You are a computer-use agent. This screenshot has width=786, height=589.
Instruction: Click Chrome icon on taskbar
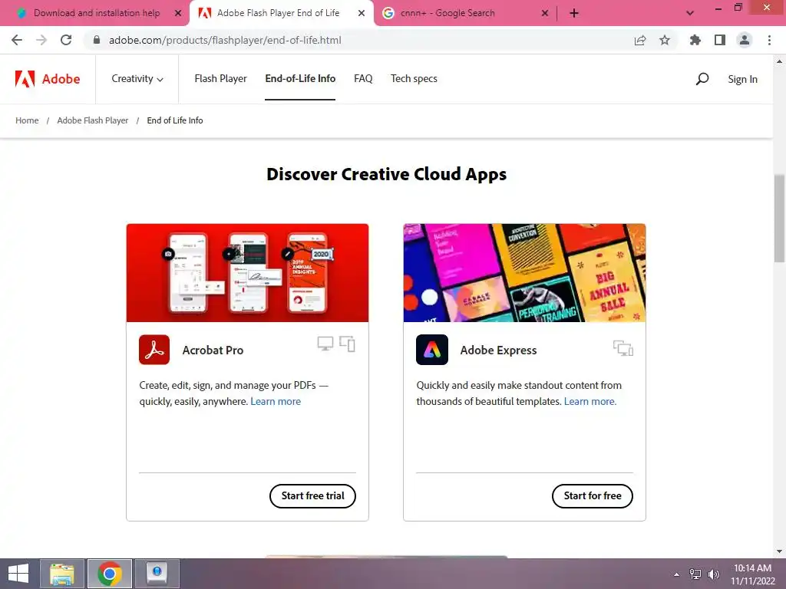(x=110, y=574)
